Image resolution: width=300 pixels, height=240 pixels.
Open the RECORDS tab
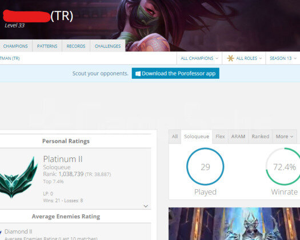(x=76, y=46)
